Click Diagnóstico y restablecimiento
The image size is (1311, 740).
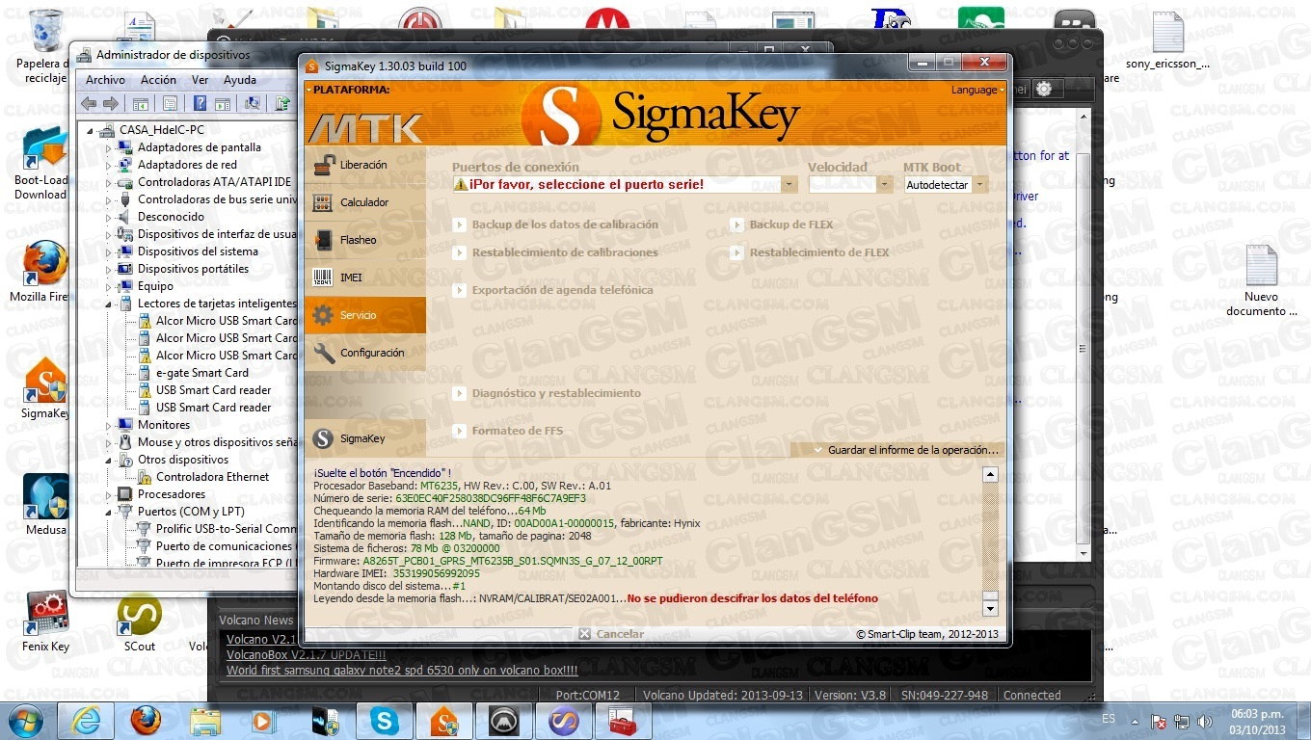[x=556, y=393]
